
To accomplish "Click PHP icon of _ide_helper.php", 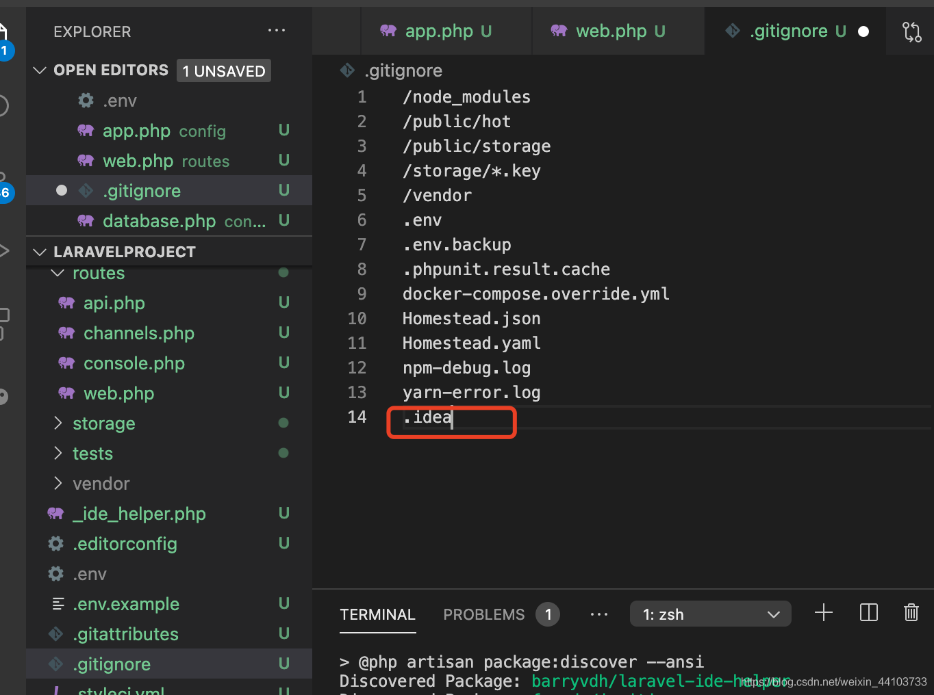I will (x=55, y=513).
